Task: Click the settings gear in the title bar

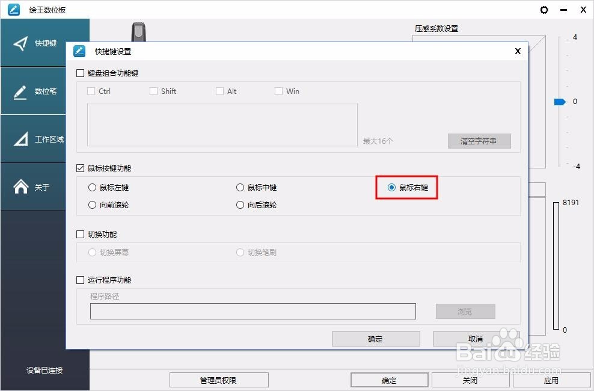Action: click(x=544, y=10)
